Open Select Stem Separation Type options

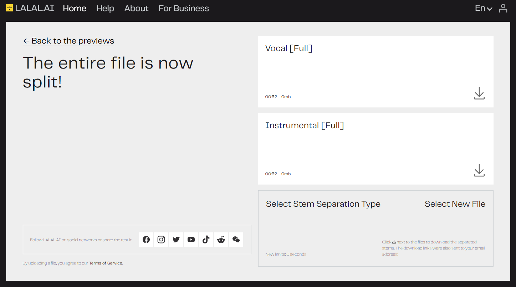(x=323, y=204)
